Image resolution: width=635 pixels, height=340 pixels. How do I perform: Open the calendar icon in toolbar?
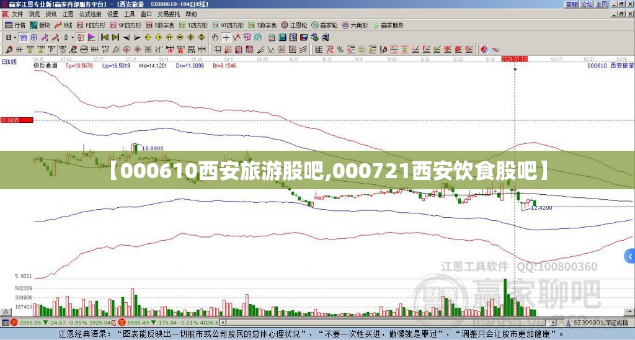coord(272,37)
